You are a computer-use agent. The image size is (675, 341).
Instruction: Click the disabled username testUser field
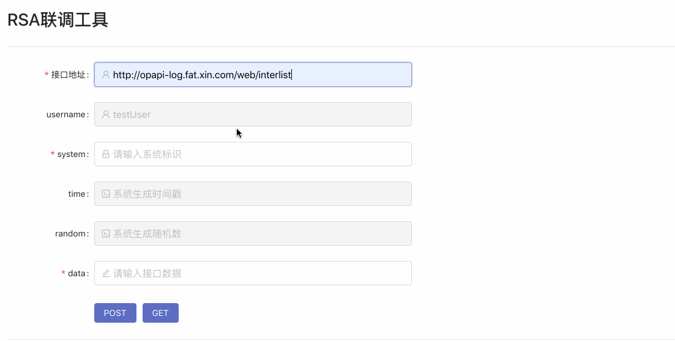[x=257, y=114]
